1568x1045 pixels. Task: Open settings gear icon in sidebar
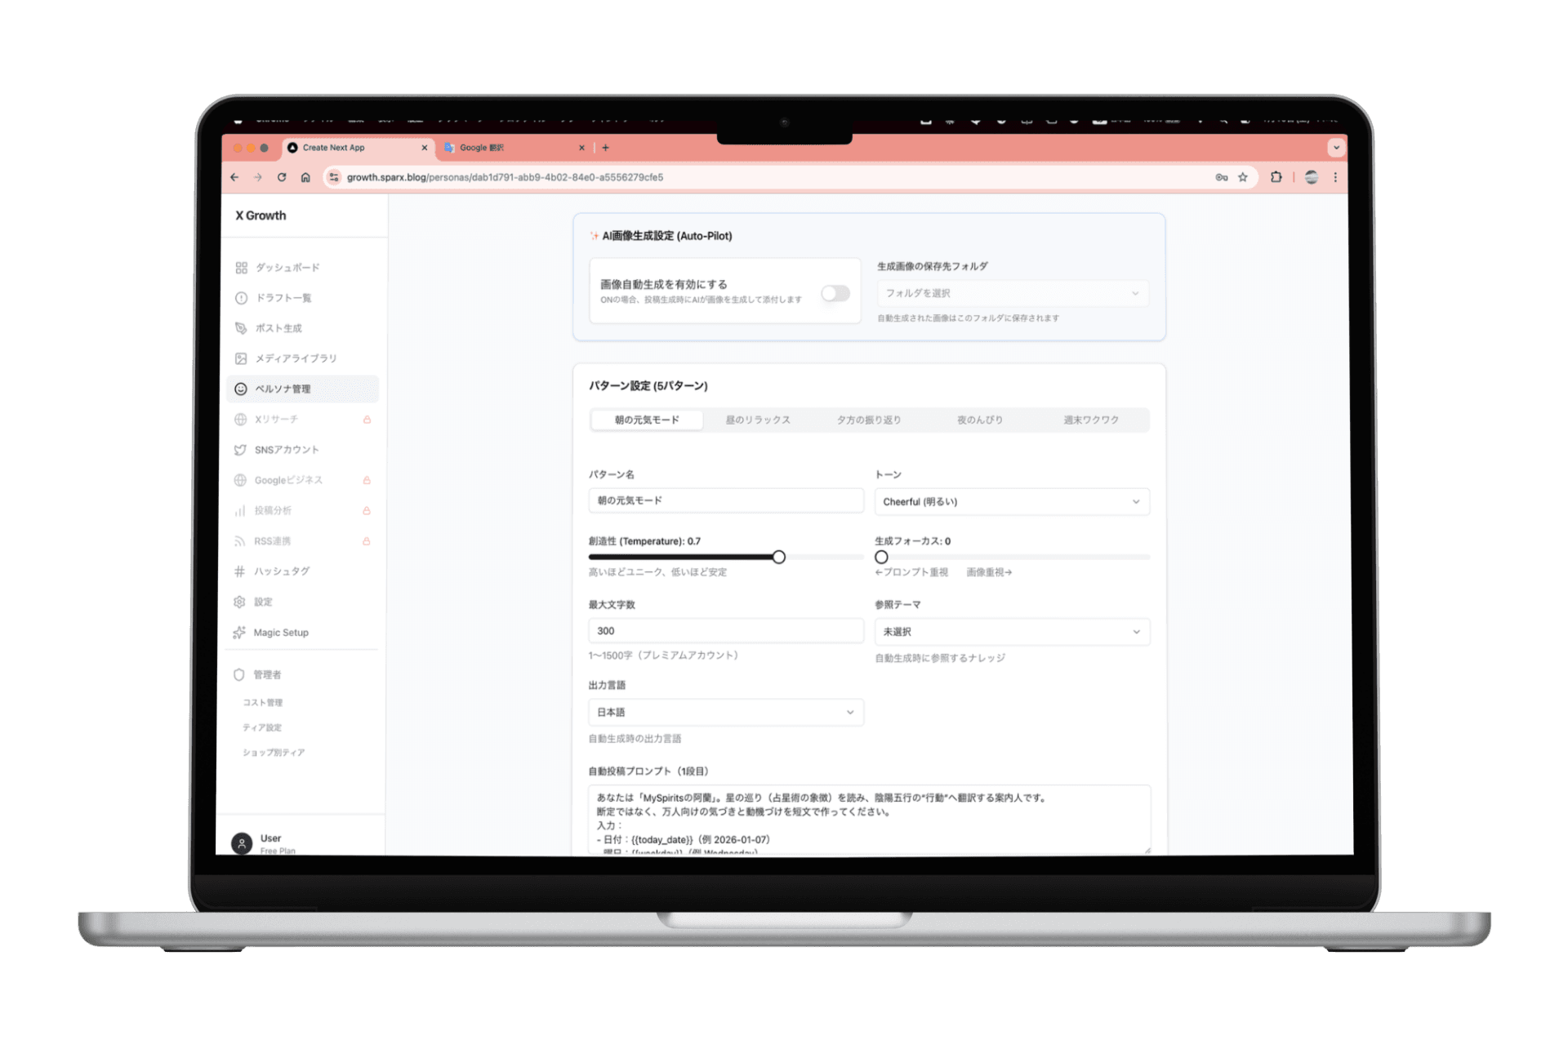coord(239,602)
